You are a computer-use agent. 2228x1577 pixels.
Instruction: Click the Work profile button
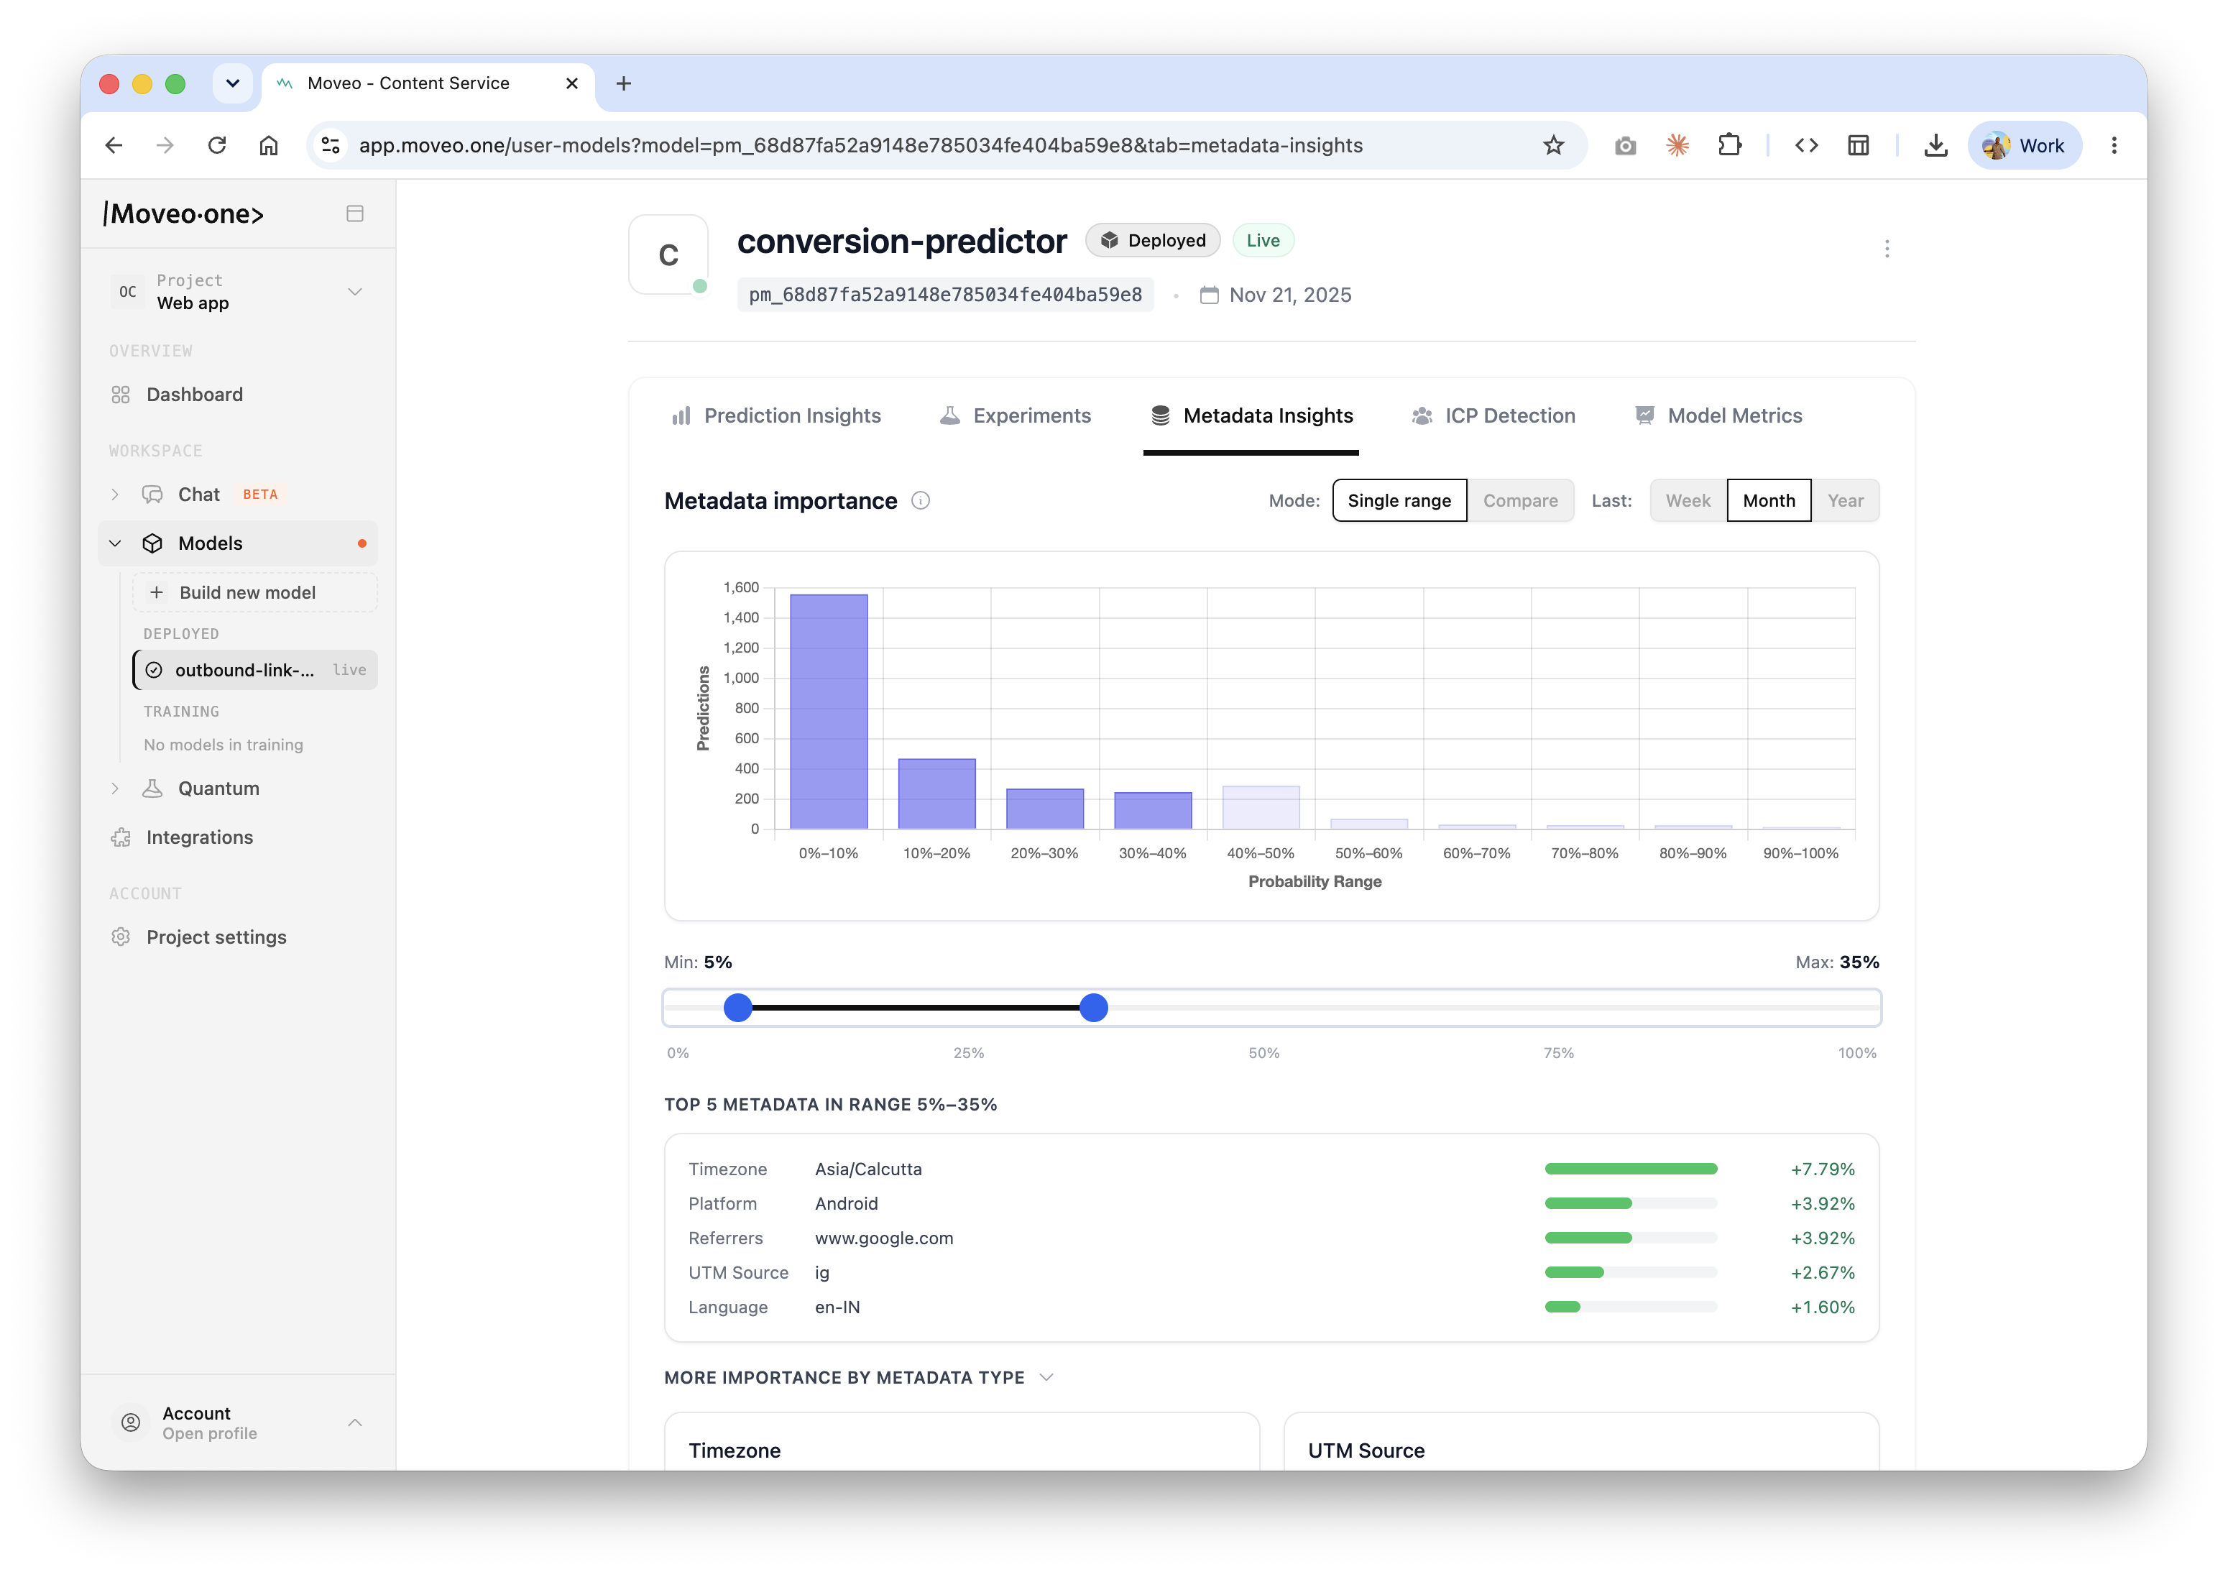2024,146
